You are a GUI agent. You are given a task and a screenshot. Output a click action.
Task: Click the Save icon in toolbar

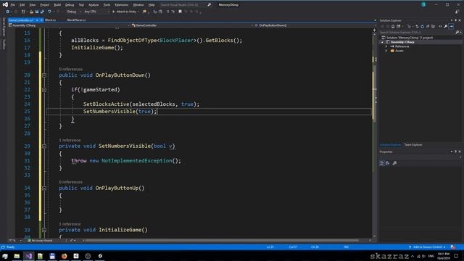pos(37,12)
